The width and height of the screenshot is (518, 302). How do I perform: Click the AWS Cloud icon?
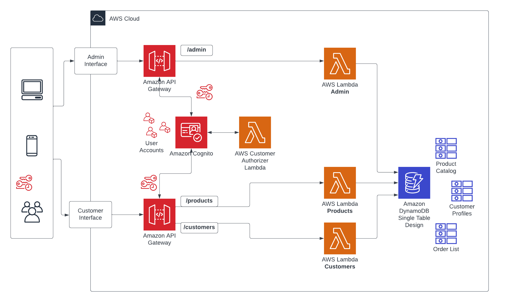point(98,18)
